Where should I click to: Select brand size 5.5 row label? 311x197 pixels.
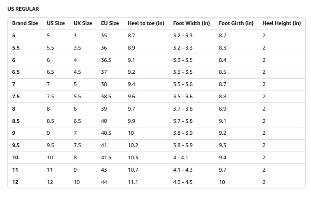16,48
